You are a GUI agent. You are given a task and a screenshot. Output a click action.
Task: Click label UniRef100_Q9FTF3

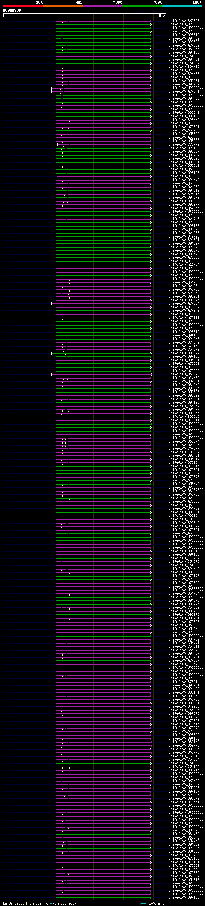tap(184, 226)
